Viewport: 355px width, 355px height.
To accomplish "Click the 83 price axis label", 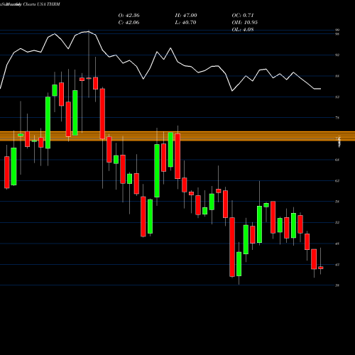I will tap(337, 97).
